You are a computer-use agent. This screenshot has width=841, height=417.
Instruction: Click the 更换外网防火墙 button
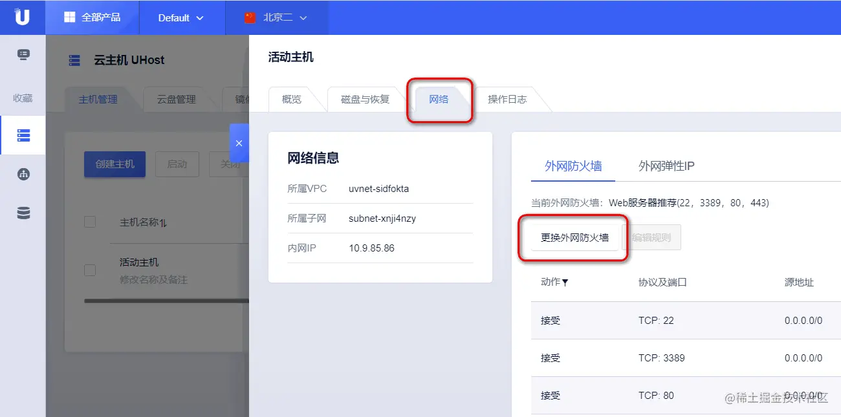pyautogui.click(x=575, y=237)
